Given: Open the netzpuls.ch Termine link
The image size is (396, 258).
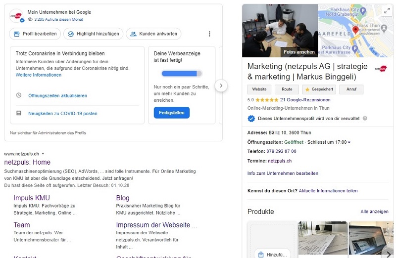Looking at the screenshot, I should click(280, 161).
